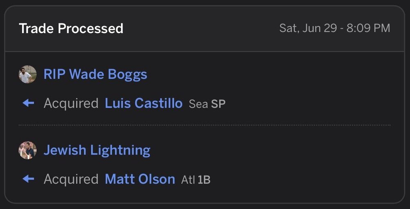Open the Jewish Lightning team page
The height and width of the screenshot is (209, 410).
(97, 150)
